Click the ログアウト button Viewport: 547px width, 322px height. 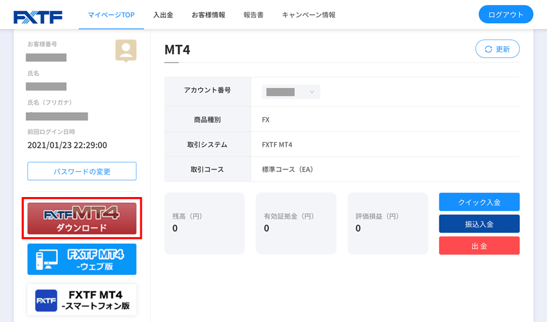pos(506,14)
